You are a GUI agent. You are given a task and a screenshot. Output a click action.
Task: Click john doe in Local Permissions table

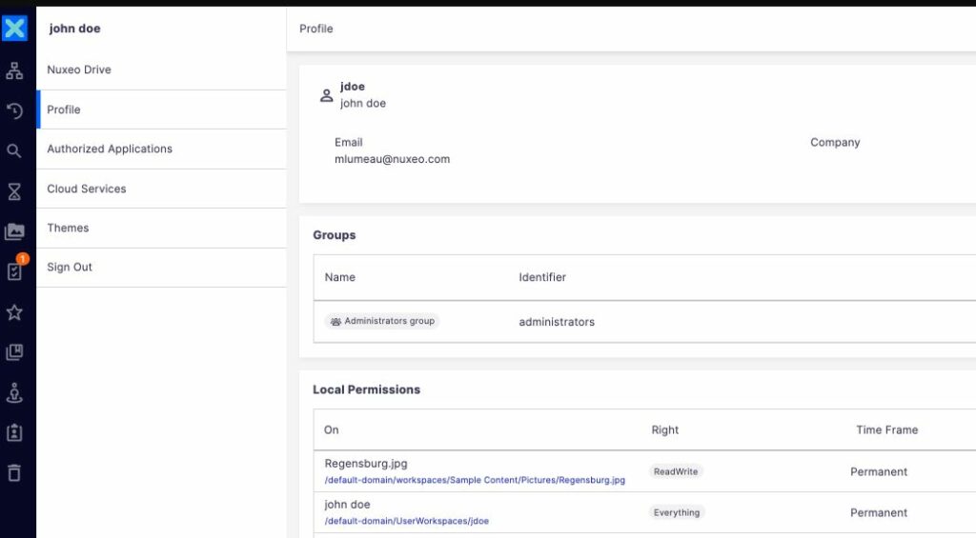click(x=347, y=505)
